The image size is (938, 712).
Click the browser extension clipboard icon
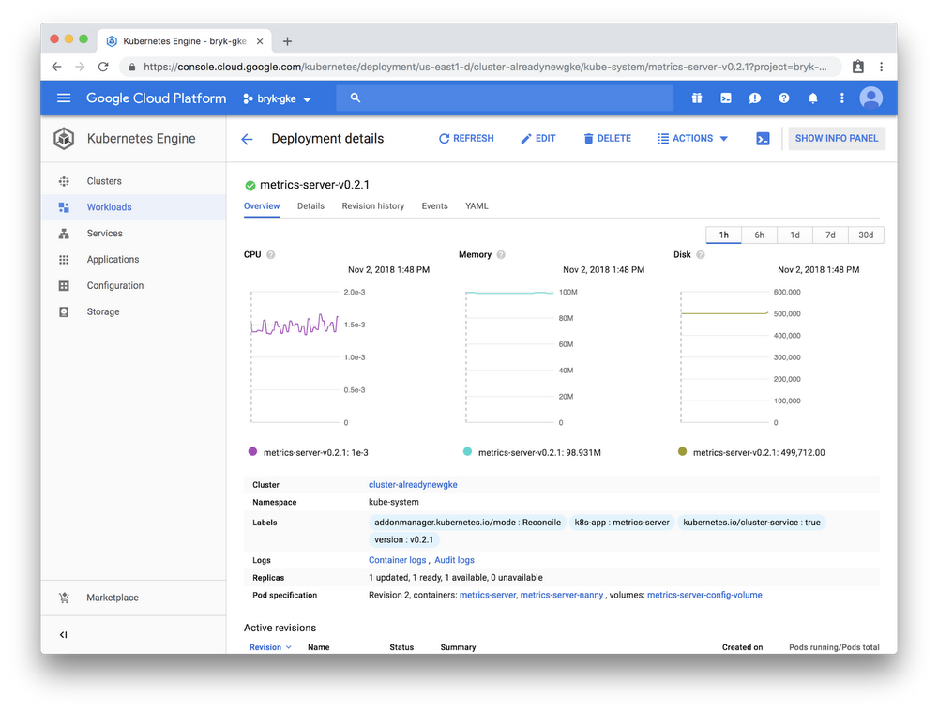point(858,67)
